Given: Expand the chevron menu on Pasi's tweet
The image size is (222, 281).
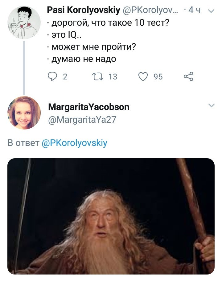Looking at the screenshot, I should pyautogui.click(x=212, y=11).
